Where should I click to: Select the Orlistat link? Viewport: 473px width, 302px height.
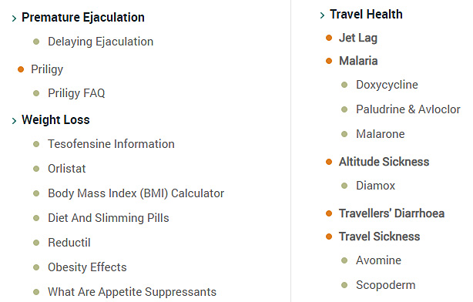(67, 169)
